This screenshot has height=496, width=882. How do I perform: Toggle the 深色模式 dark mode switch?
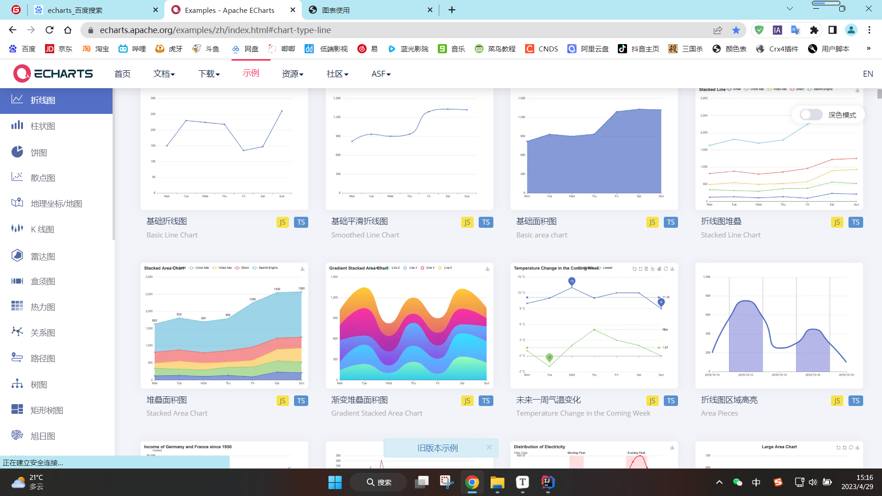[811, 115]
